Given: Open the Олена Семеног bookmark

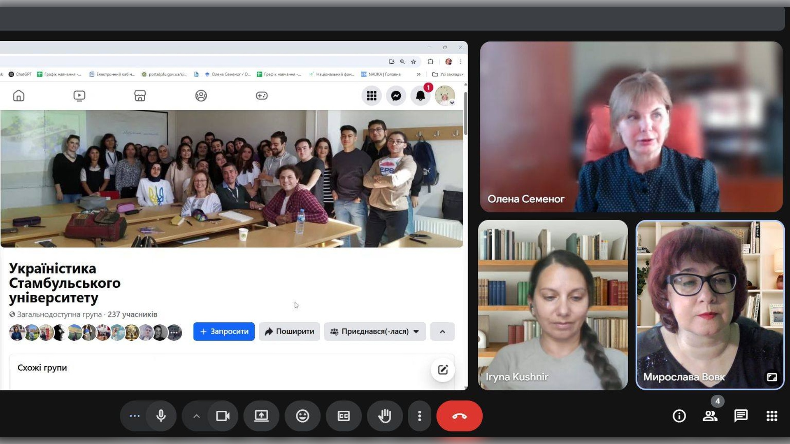Looking at the screenshot, I should pyautogui.click(x=228, y=74).
